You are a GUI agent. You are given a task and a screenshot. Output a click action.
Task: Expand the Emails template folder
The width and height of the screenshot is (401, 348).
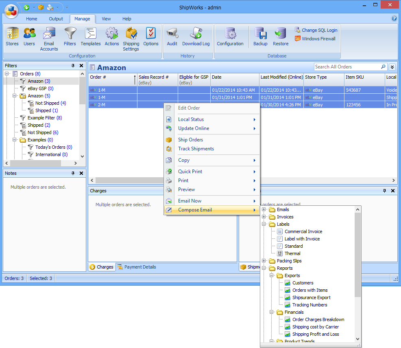coord(264,209)
